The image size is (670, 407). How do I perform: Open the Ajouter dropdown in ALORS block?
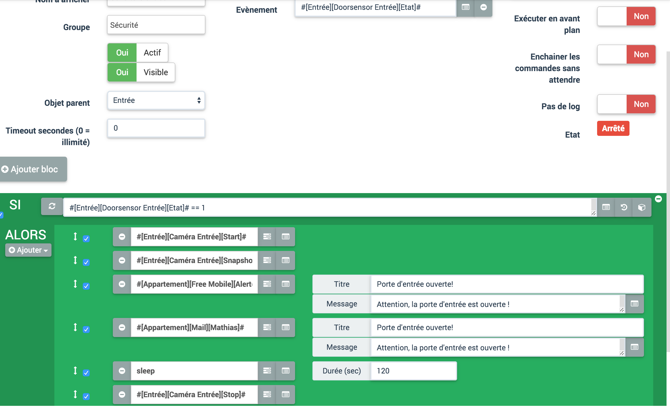[x=27, y=250]
